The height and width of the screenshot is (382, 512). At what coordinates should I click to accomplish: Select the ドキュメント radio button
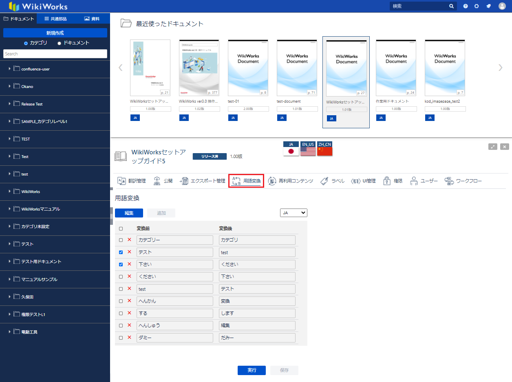point(60,43)
